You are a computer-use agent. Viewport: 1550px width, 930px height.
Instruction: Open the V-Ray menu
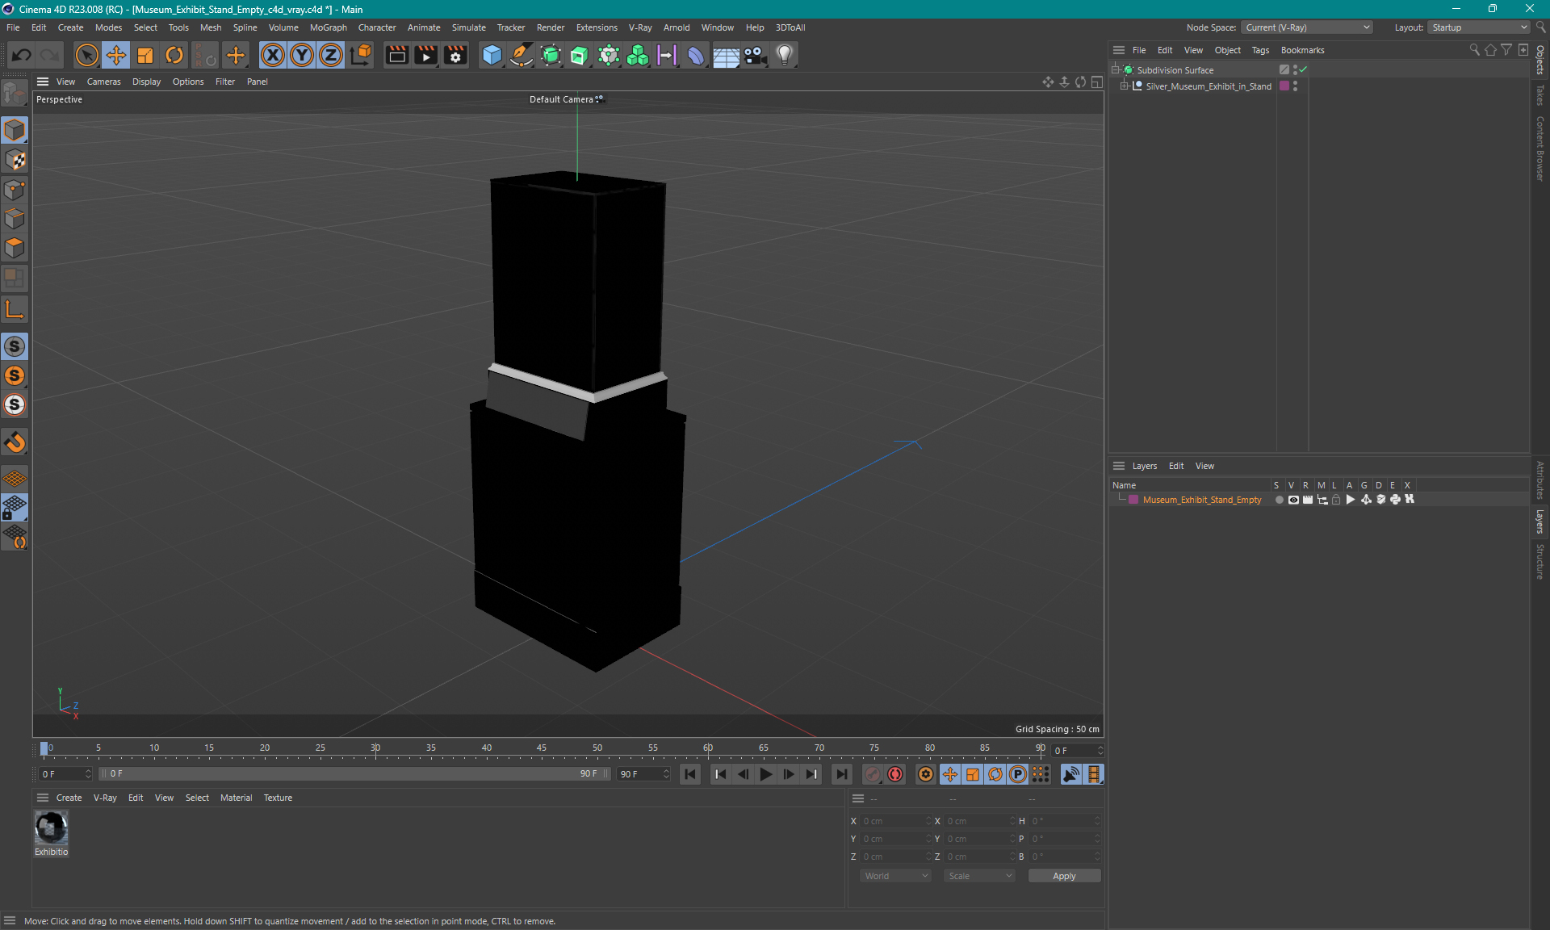[640, 27]
